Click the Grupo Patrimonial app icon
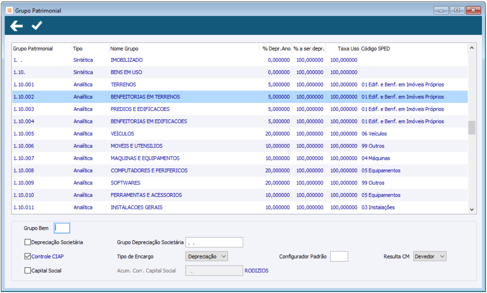The width and height of the screenshot is (487, 293). coord(9,11)
